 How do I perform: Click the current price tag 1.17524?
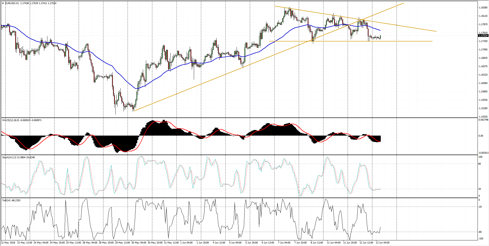[483, 36]
